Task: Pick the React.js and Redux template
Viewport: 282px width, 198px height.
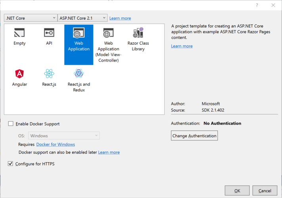Action: [x=79, y=74]
